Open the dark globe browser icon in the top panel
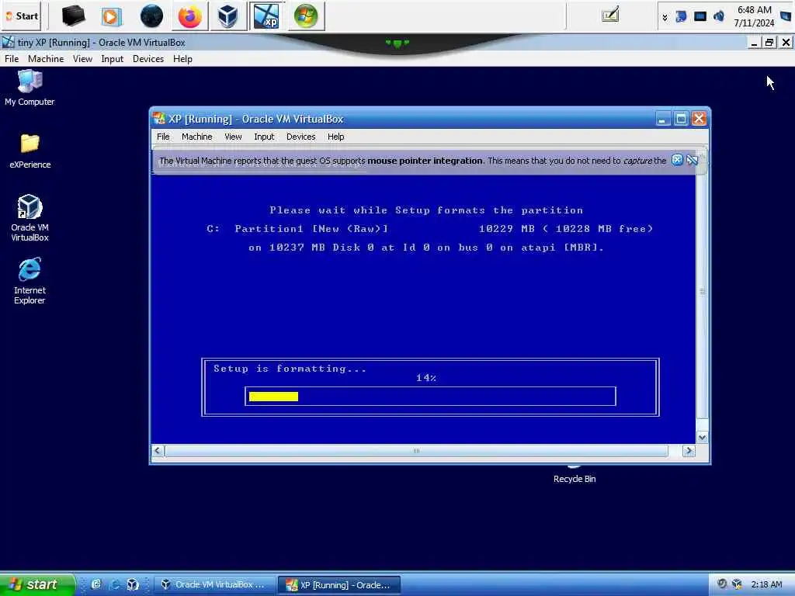This screenshot has height=596, width=795. [151, 16]
